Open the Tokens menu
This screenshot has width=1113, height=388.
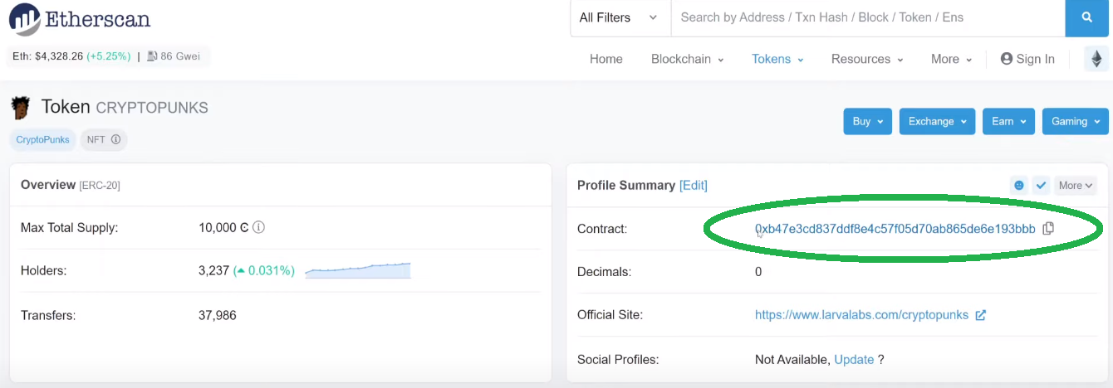(x=777, y=59)
